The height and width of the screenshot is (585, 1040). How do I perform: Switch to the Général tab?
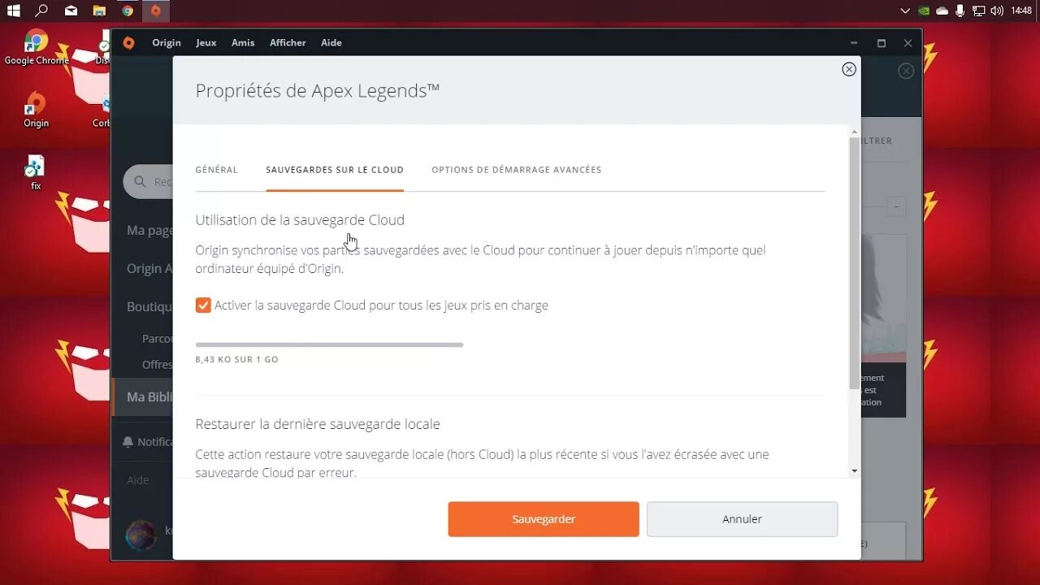[217, 170]
